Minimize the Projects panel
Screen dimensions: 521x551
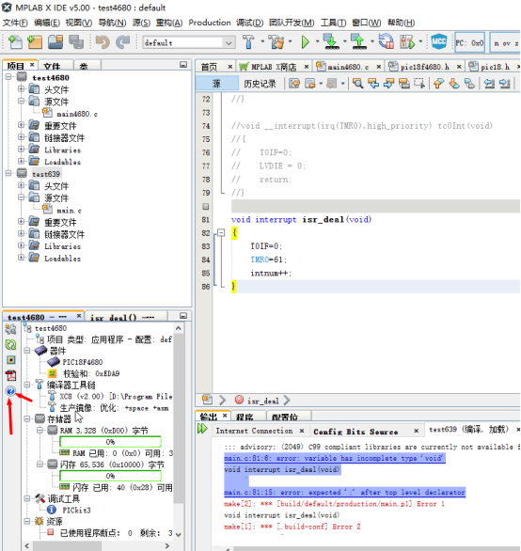pos(183,65)
